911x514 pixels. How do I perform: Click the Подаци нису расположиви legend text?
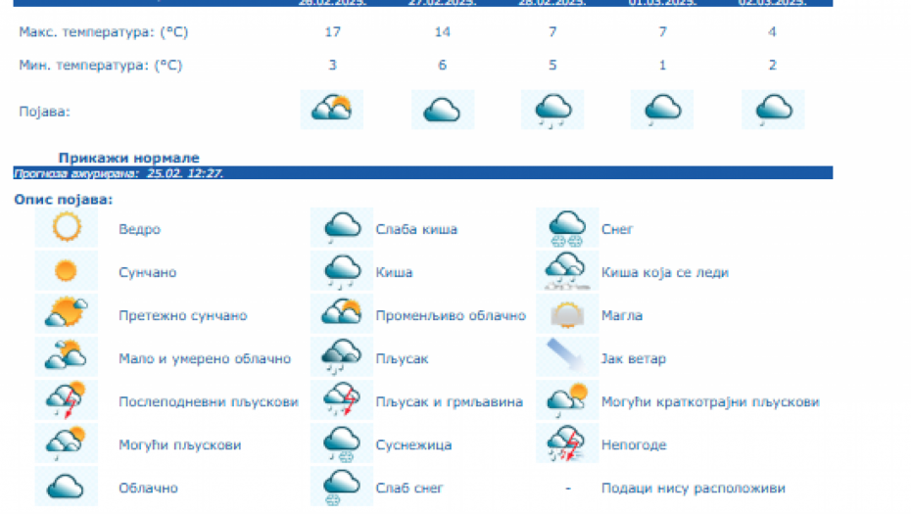[693, 488]
